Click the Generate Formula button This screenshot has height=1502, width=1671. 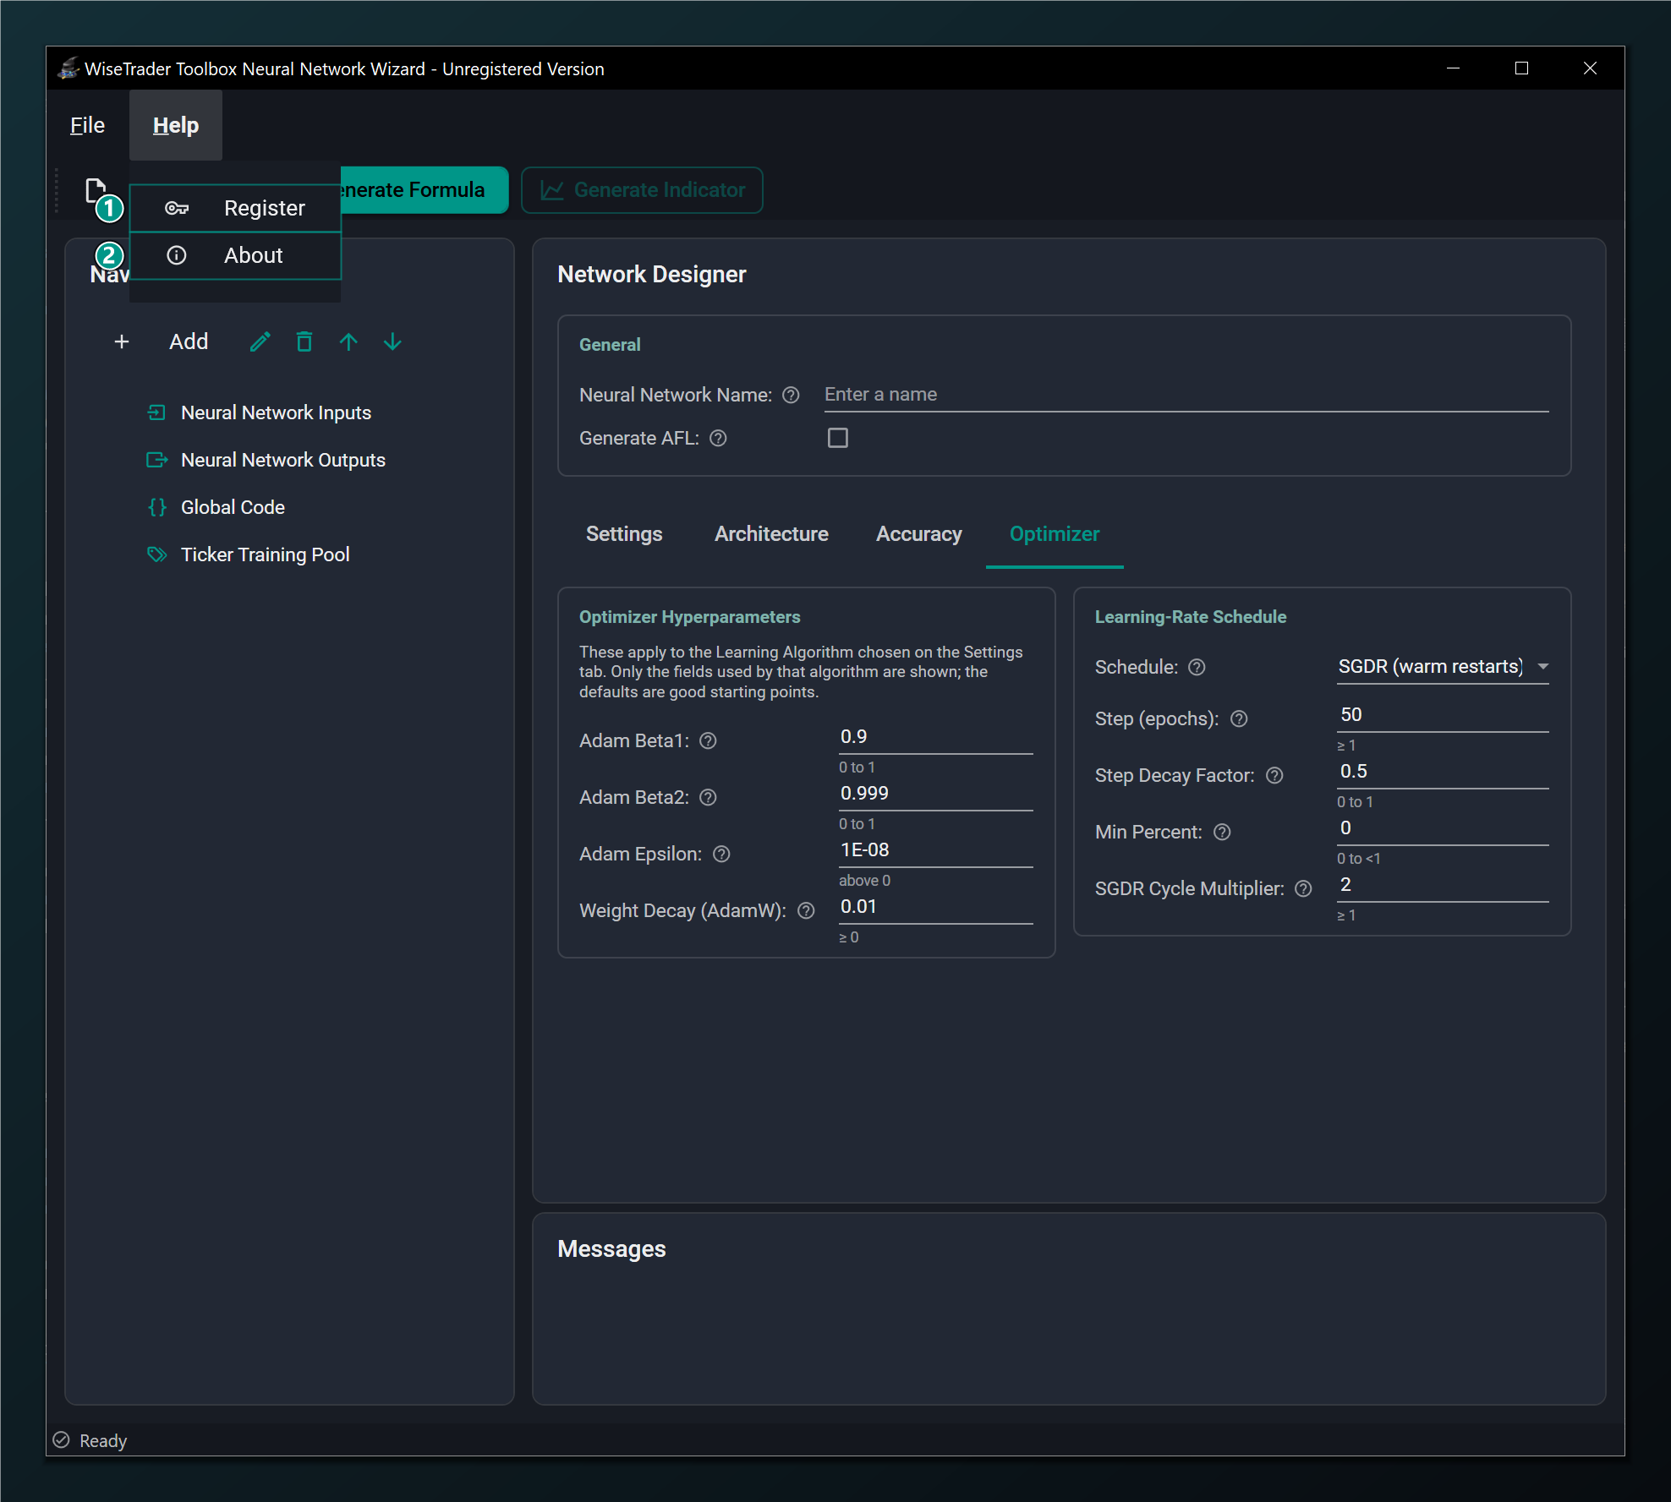pos(424,190)
